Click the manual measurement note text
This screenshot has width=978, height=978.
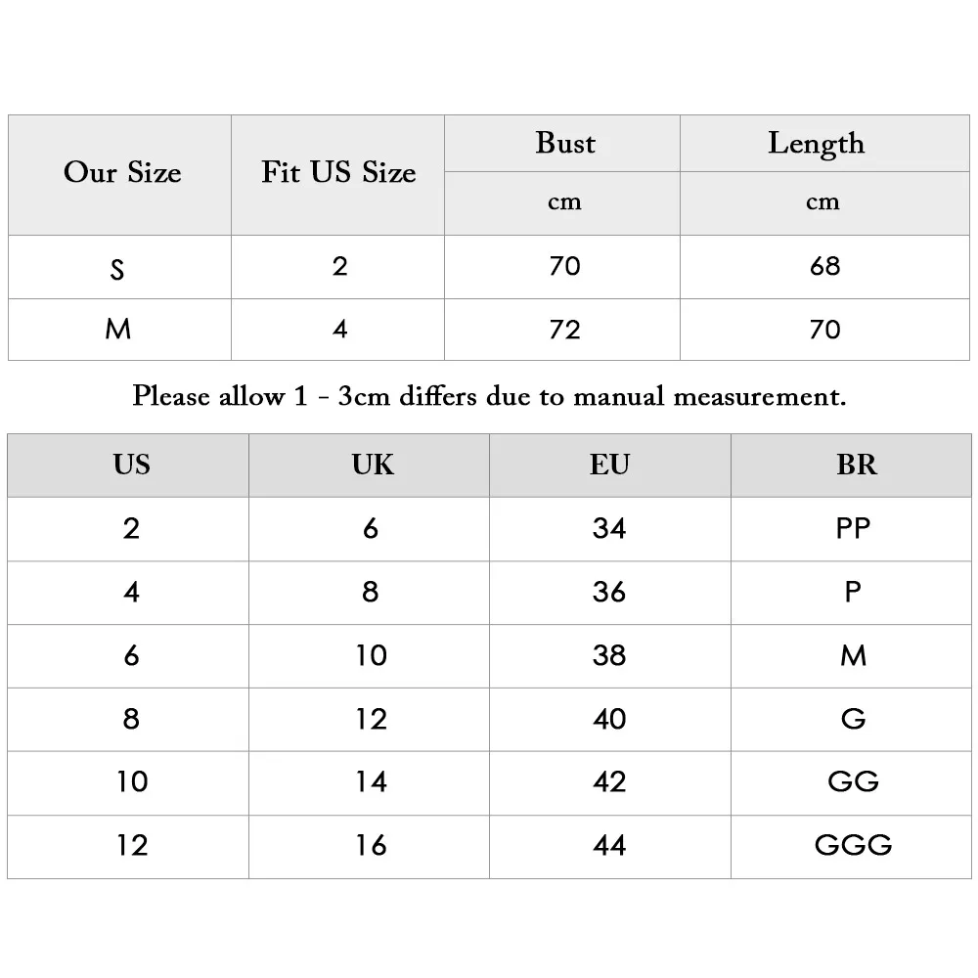tap(489, 397)
